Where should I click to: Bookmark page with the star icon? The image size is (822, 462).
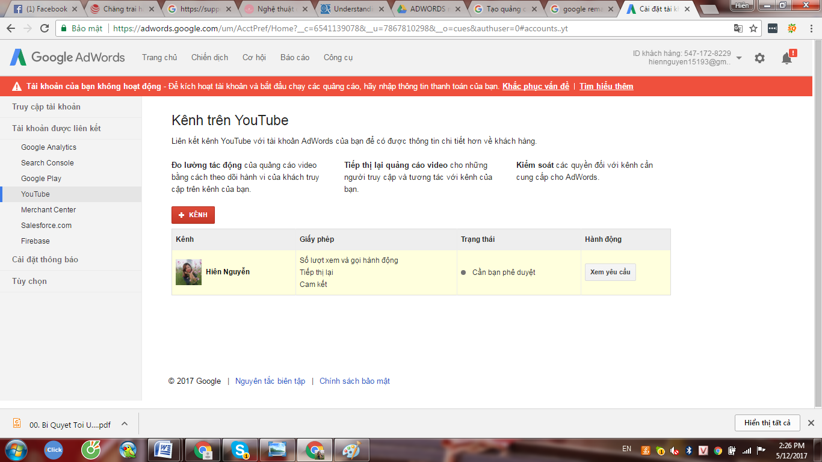click(753, 28)
